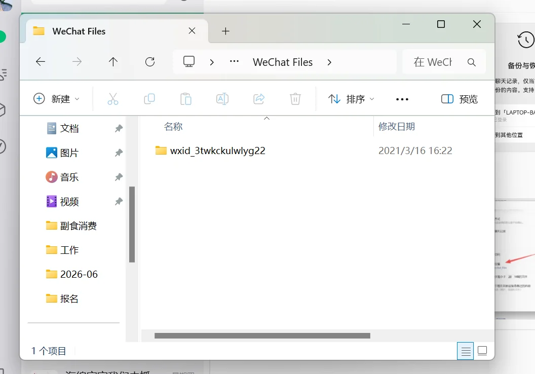Image resolution: width=535 pixels, height=374 pixels.
Task: Click the 1 个项目 status text
Action: click(49, 351)
